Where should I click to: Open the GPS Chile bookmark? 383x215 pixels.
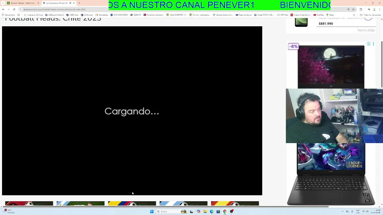[282, 15]
